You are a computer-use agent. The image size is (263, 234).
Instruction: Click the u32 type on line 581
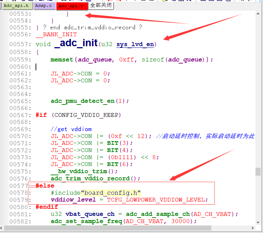pos(56,214)
